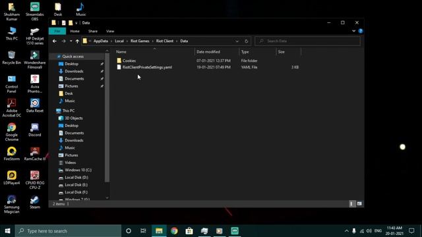This screenshot has width=422, height=237.
Task: Switch to details view layout icon
Action: point(351,203)
